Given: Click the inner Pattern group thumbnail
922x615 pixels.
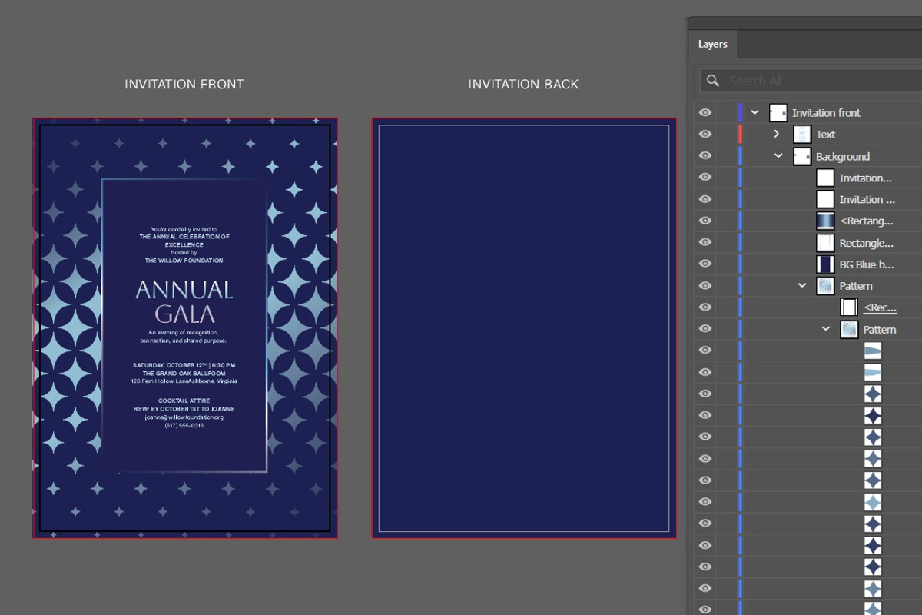Looking at the screenshot, I should point(849,330).
